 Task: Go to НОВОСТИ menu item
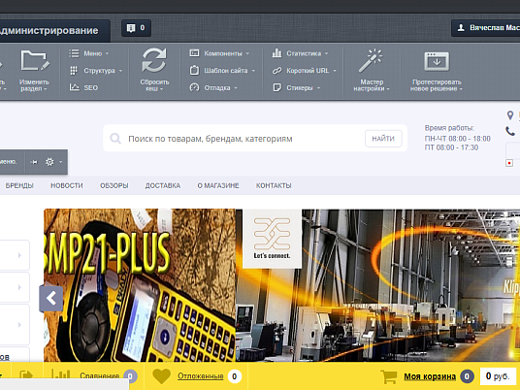point(67,185)
